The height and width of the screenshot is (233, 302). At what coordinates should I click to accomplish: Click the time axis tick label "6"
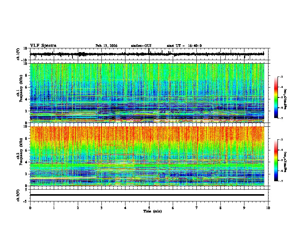(173, 208)
